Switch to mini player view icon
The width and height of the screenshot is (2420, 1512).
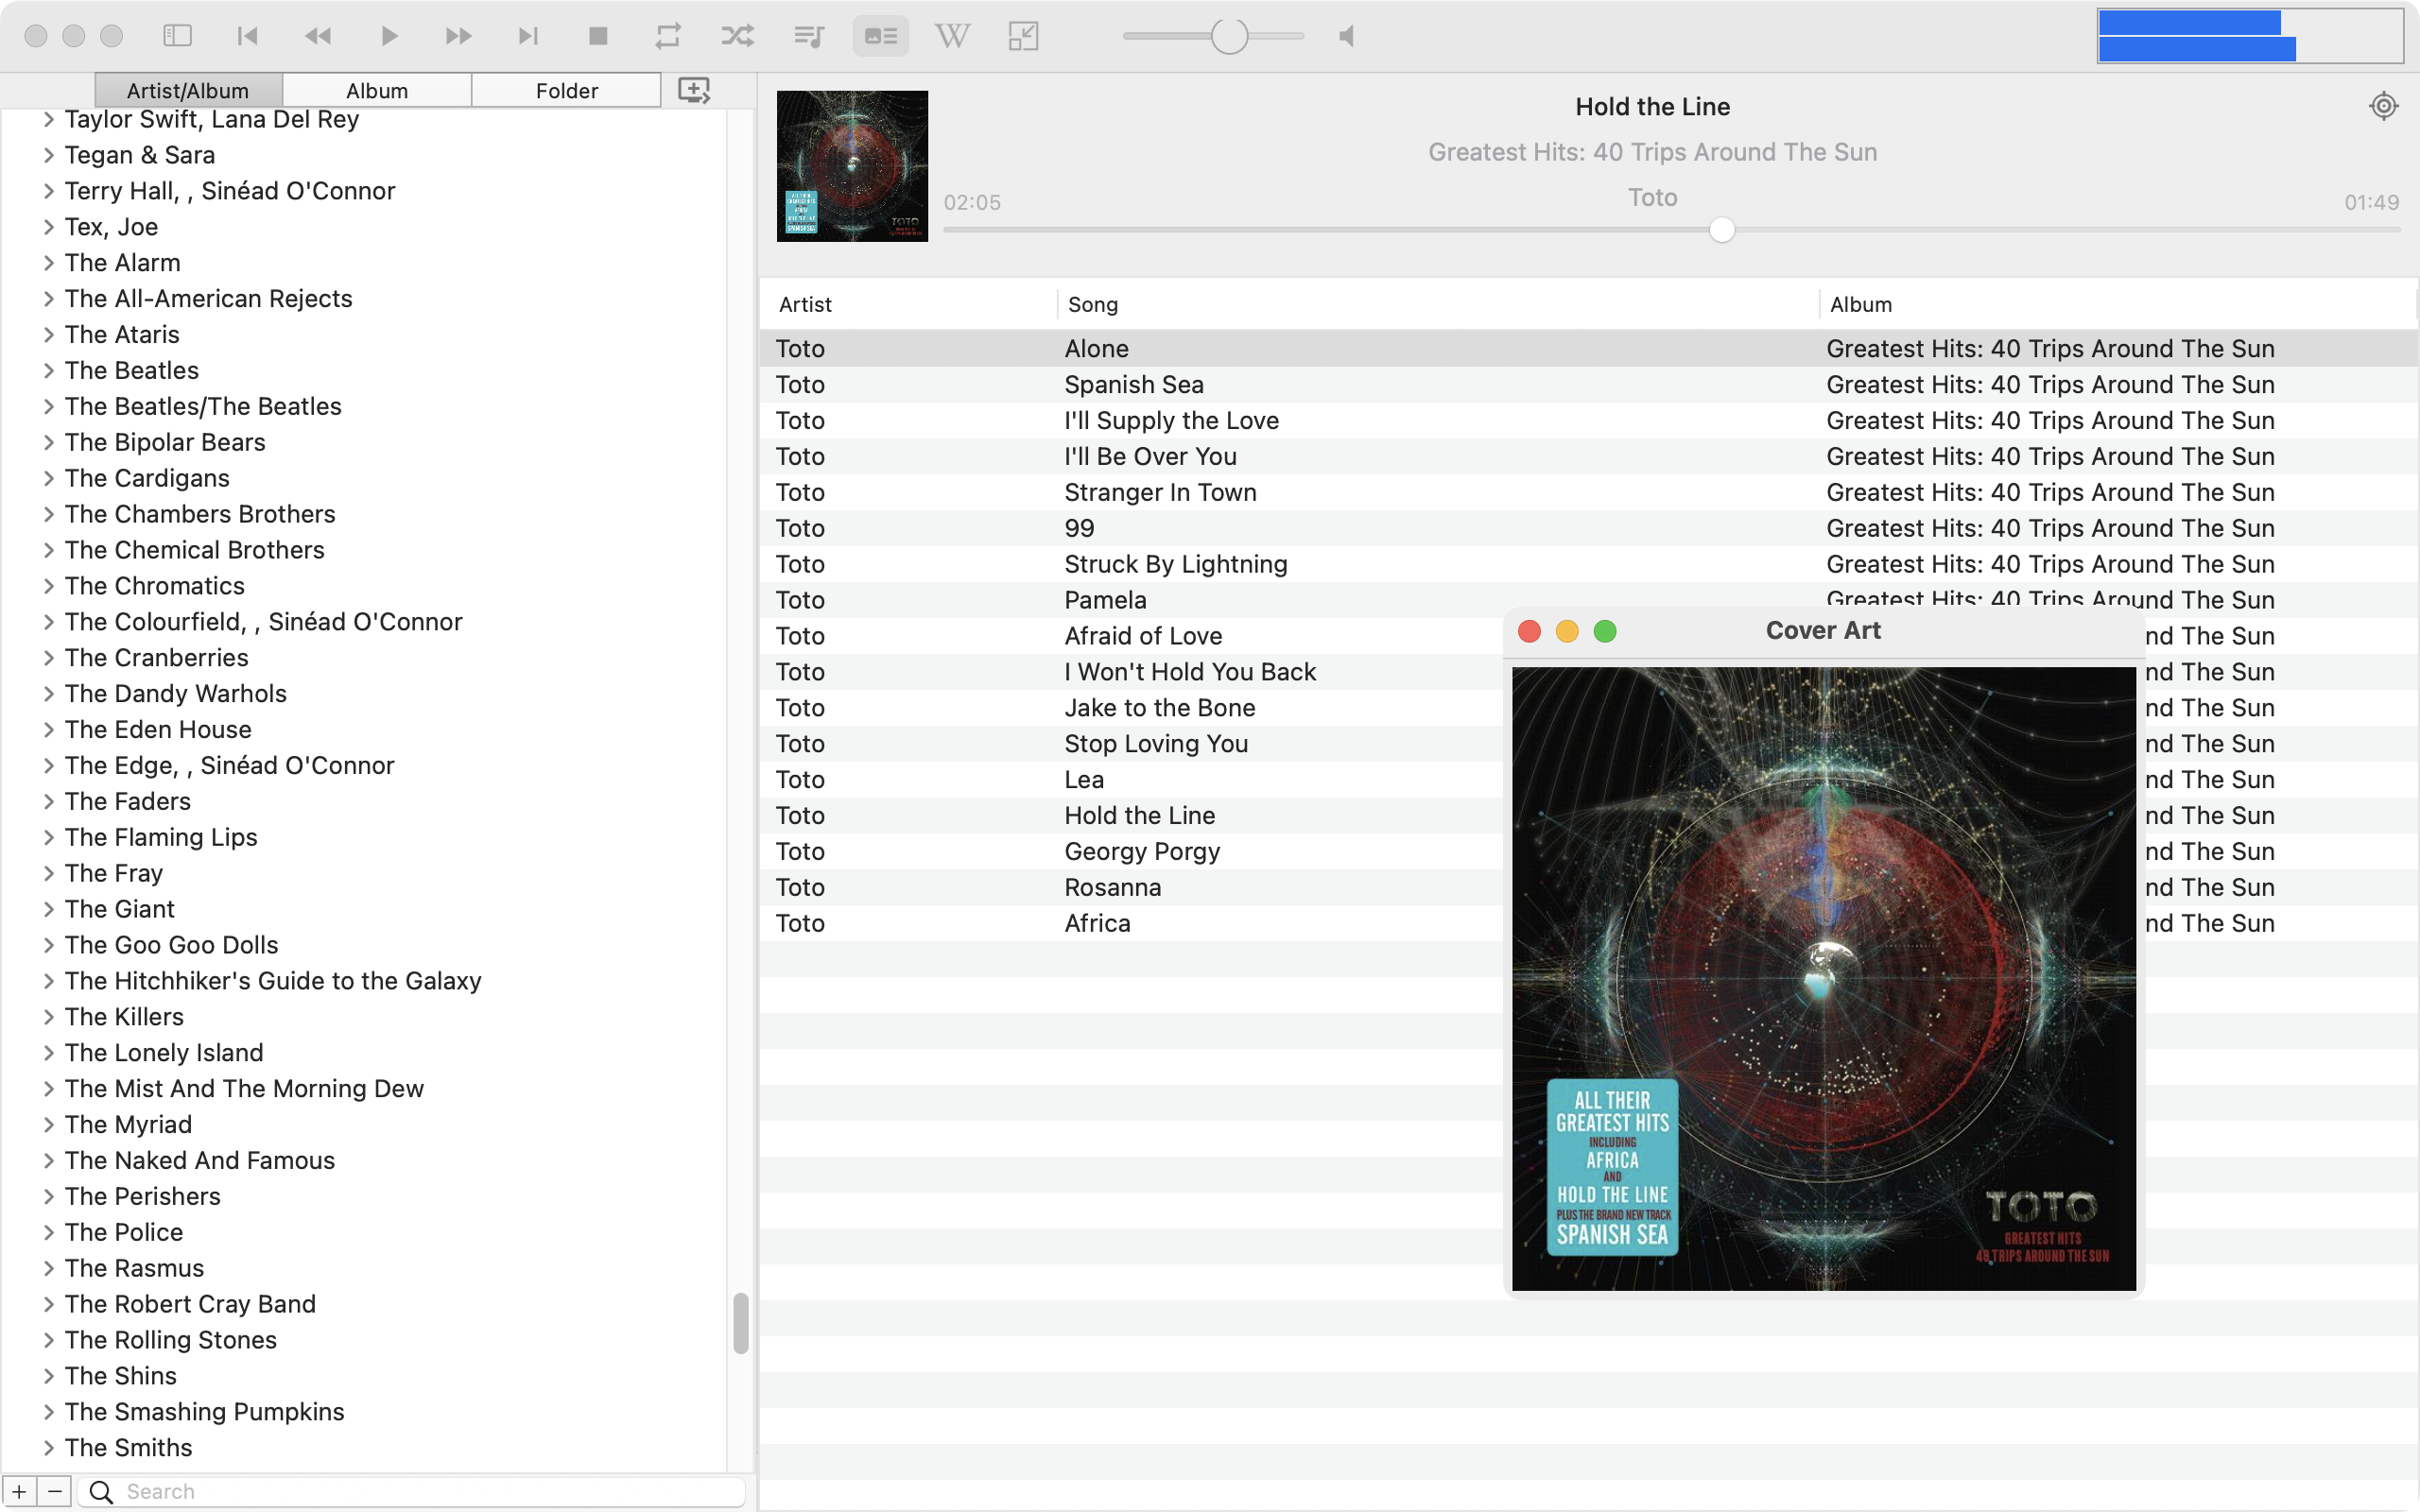tap(1023, 36)
